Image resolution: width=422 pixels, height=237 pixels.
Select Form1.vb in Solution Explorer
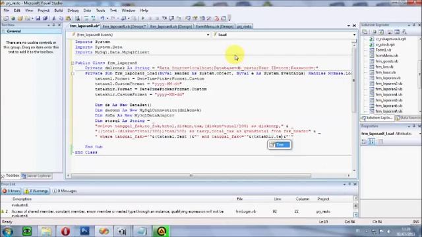[x=383, y=50]
